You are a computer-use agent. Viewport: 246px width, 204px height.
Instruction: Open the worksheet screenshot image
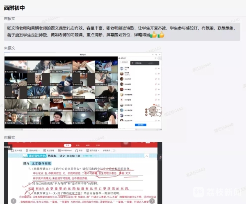pos(83,172)
